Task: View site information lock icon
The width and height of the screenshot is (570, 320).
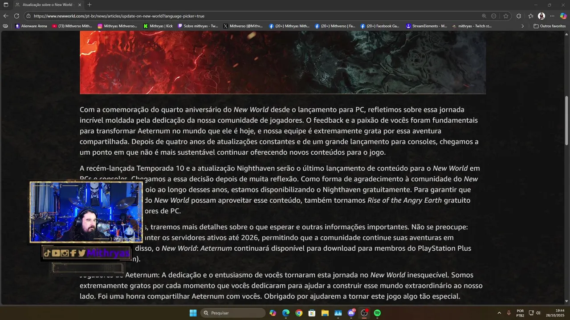Action: 28,16
